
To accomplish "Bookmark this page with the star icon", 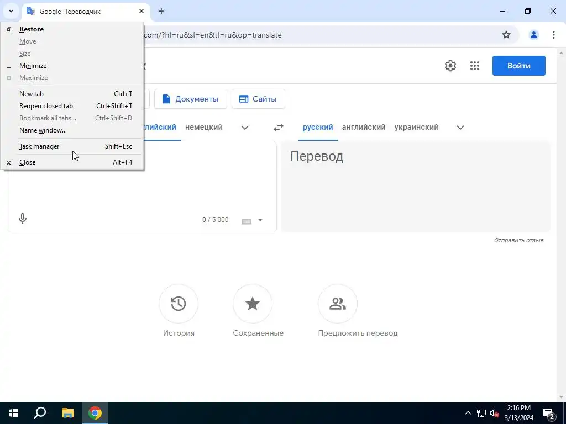I will pyautogui.click(x=506, y=35).
